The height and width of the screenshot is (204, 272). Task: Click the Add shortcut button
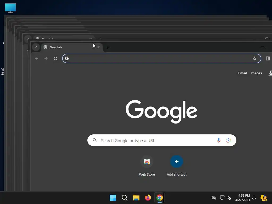click(177, 166)
